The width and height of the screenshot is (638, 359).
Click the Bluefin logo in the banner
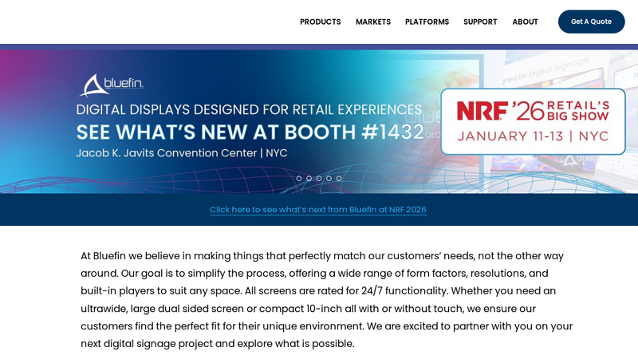click(111, 85)
